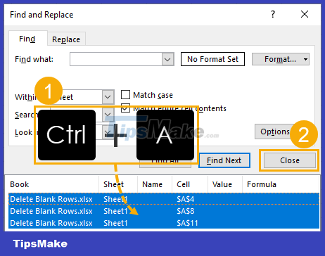325x256 pixels.
Task: Select the result row for $A$8
Action: (x=164, y=211)
